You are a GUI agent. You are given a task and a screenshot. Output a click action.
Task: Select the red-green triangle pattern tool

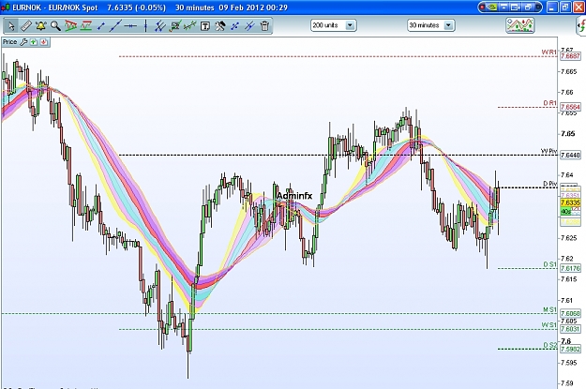(x=70, y=26)
